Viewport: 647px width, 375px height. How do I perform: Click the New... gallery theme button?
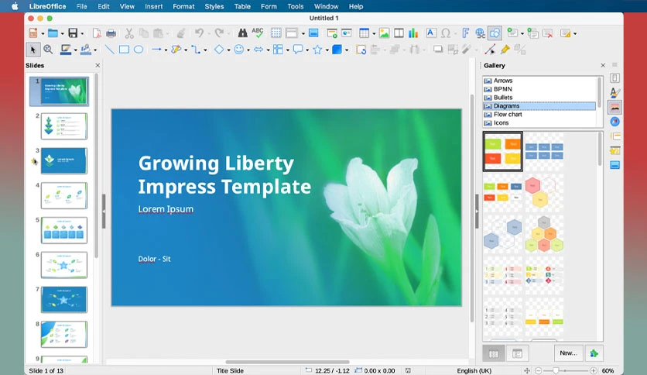(568, 353)
